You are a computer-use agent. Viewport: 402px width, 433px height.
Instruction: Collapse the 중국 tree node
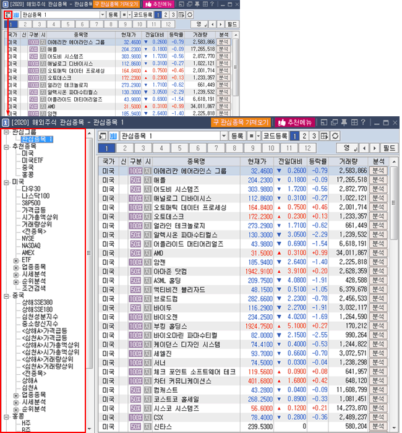tap(6, 296)
